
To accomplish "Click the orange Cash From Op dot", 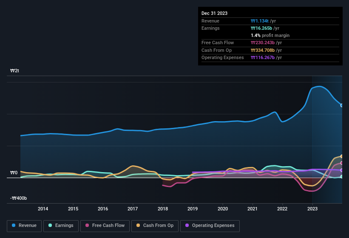I will (139, 226).
